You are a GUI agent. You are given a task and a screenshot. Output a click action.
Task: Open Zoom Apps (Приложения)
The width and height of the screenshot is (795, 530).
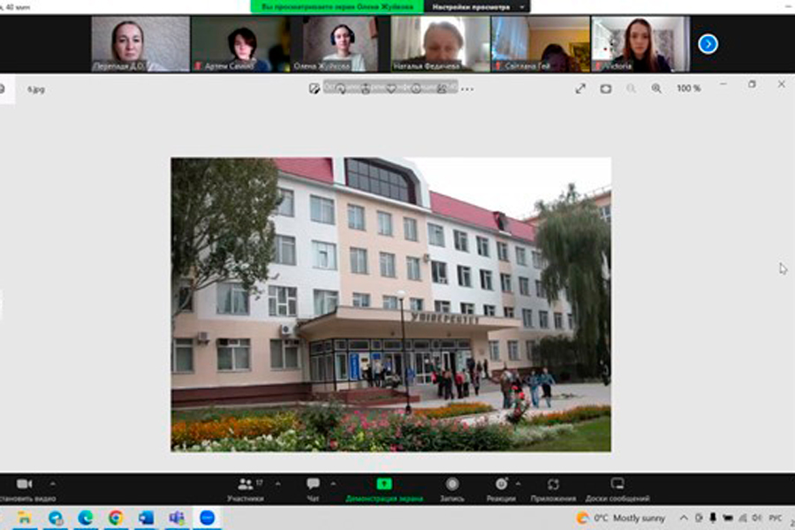554,488
